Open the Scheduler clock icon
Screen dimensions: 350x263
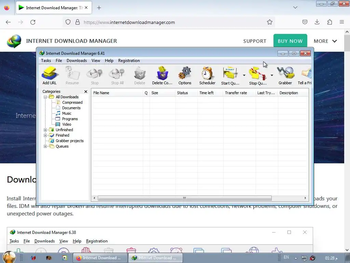click(x=207, y=76)
